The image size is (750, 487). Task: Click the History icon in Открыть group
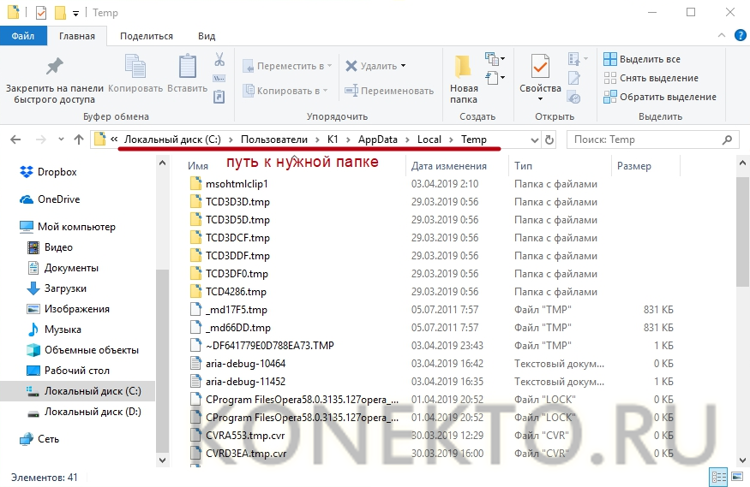[x=573, y=98]
